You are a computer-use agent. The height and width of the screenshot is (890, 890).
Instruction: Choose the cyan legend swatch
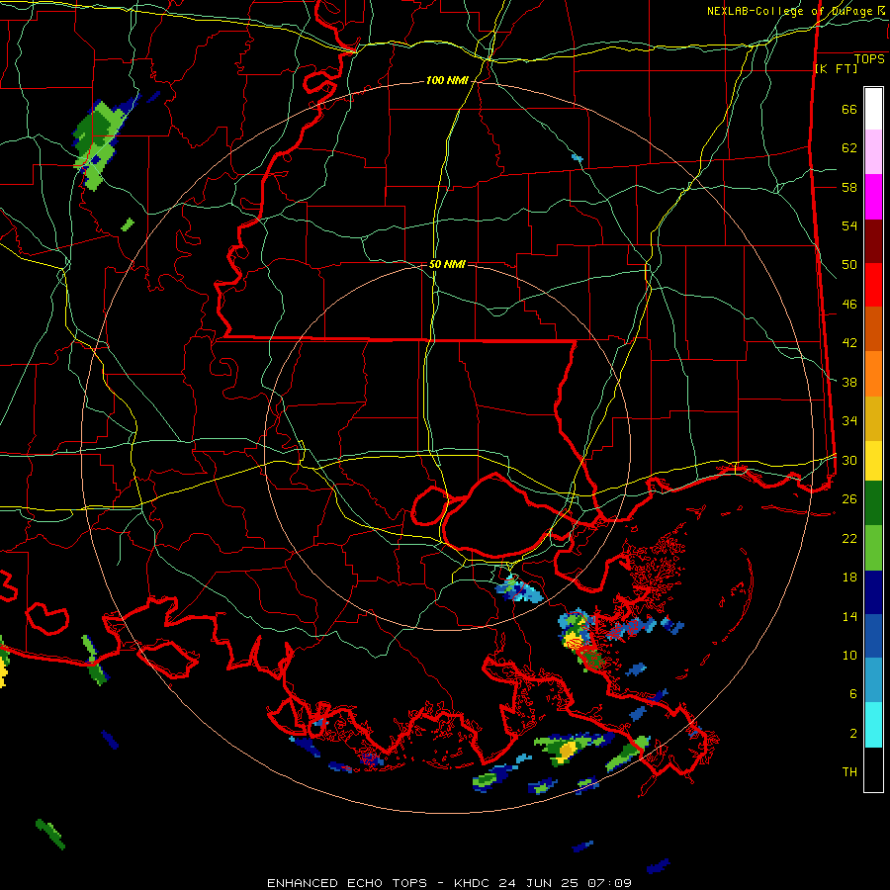(x=873, y=725)
